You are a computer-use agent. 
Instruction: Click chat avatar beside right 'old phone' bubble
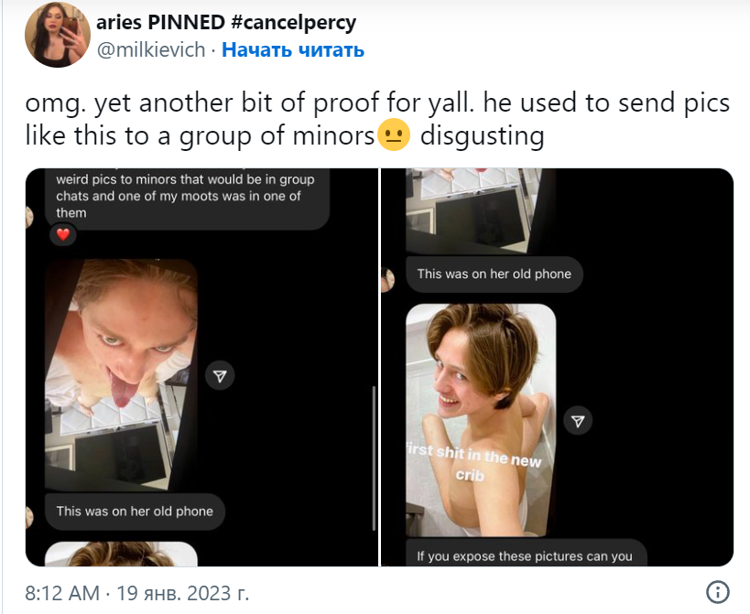(x=388, y=280)
